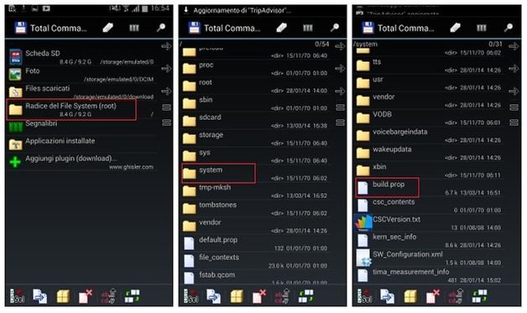Open the voicebargeindata folder
Viewport: 527px width, 313px height.
point(429,135)
